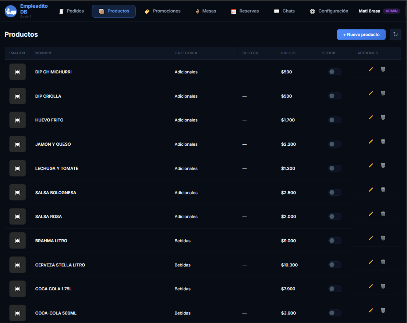Edit the SALSA BOLOGNESA product with pencil icon

pos(371,190)
